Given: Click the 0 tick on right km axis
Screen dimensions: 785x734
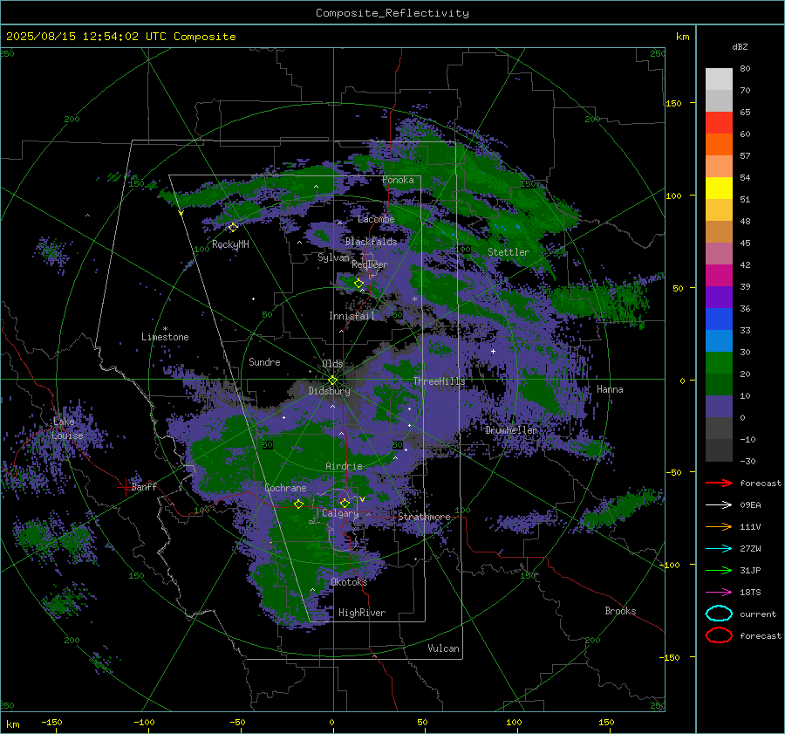Looking at the screenshot, I should point(682,381).
